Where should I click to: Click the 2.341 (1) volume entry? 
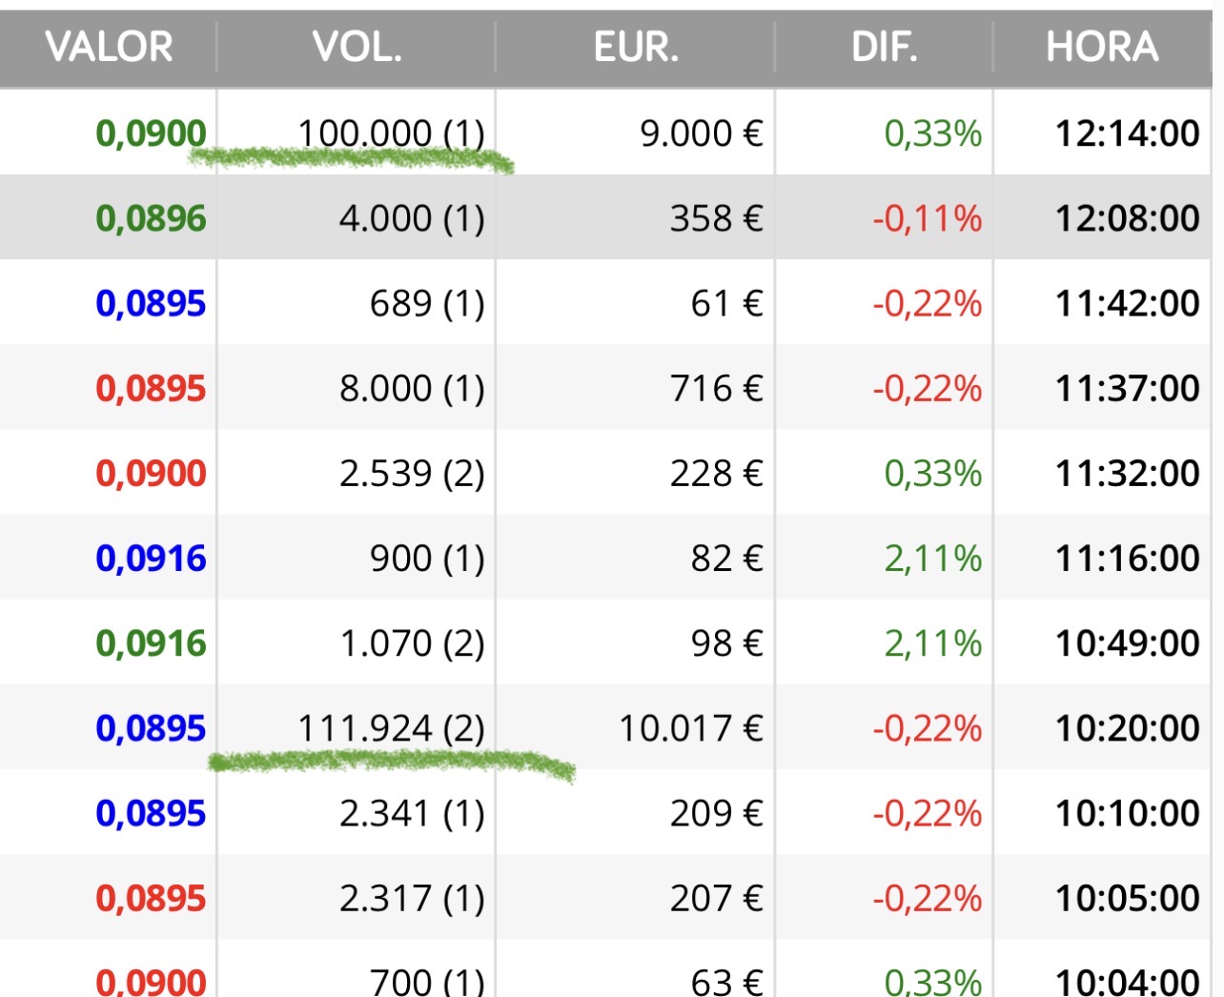pos(412,813)
